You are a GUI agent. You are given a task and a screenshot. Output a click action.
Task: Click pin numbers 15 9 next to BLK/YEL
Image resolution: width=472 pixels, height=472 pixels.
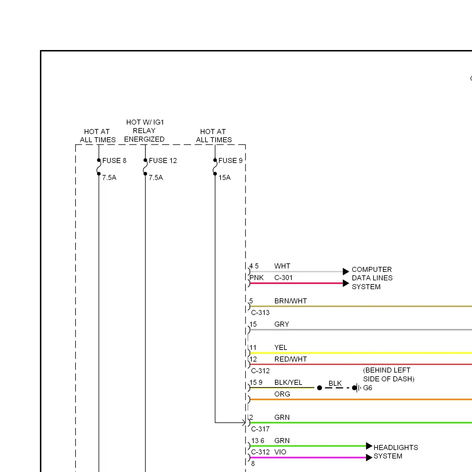256,382
